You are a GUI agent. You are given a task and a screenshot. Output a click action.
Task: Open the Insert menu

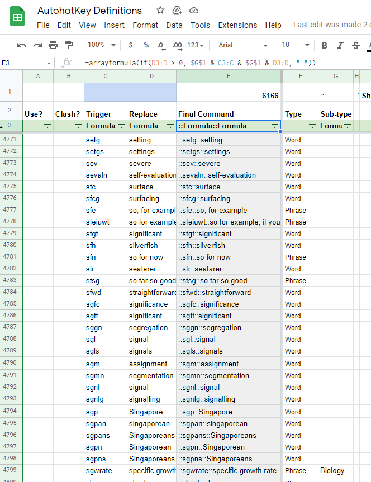click(114, 25)
